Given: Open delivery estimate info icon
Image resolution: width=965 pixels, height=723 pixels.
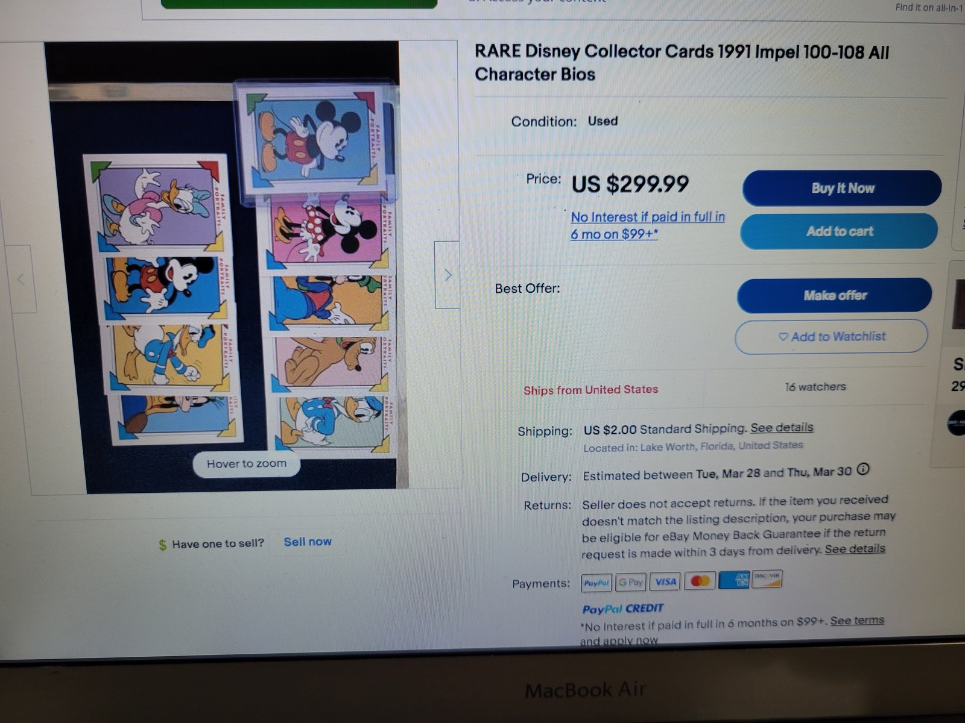Looking at the screenshot, I should pos(863,469).
